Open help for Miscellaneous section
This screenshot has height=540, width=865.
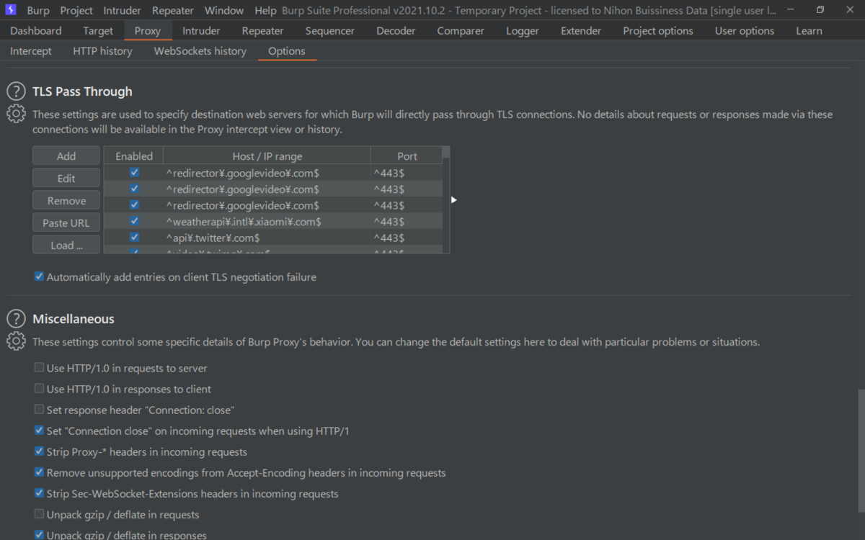coord(16,319)
